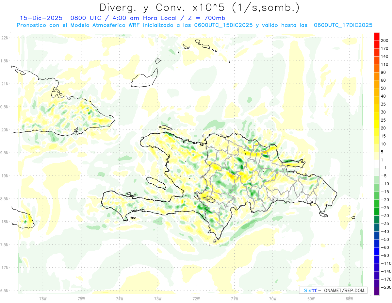Click the '70W' longitude label

[x=272, y=299]
